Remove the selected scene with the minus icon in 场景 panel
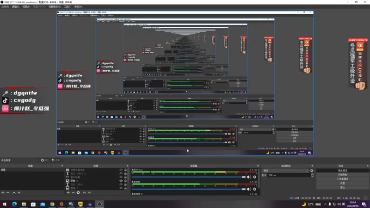The image size is (370, 208). coord(8,193)
